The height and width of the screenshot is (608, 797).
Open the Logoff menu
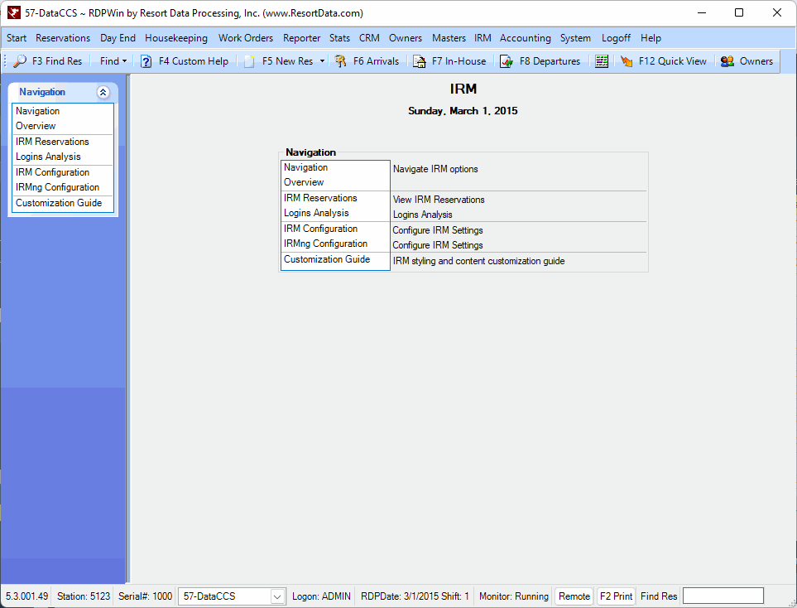(616, 38)
